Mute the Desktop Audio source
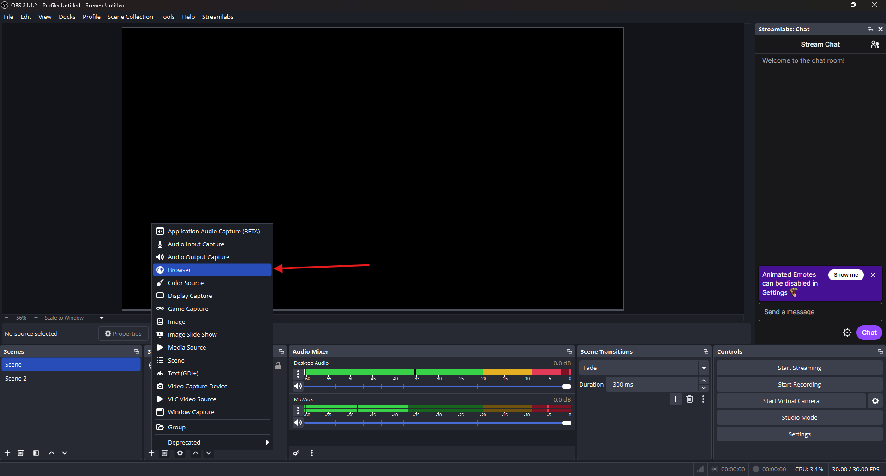This screenshot has width=886, height=476. [x=298, y=386]
